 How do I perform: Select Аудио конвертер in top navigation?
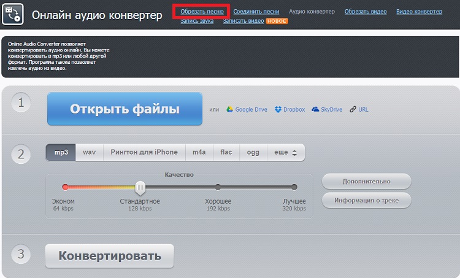(x=312, y=12)
